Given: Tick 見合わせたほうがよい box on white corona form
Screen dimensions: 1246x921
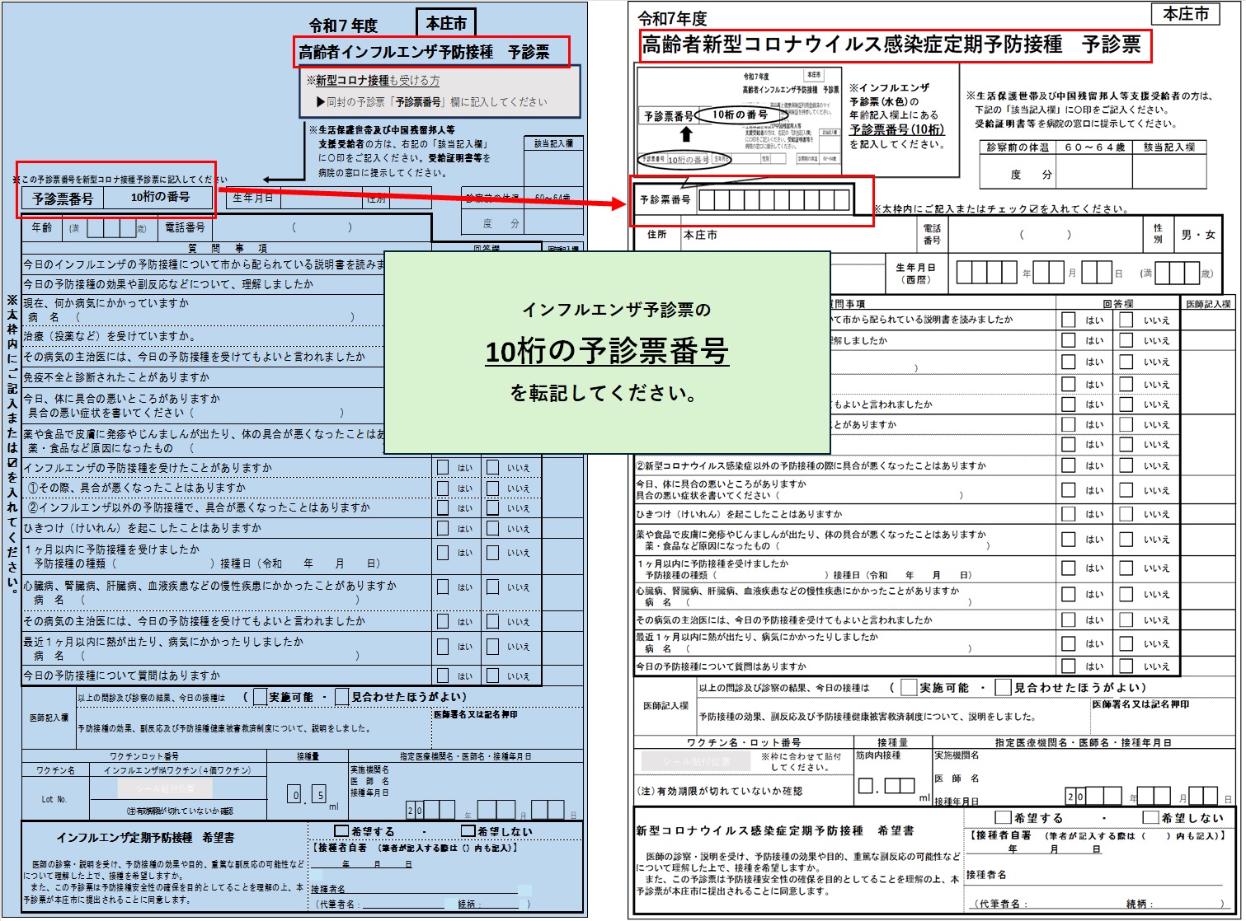Looking at the screenshot, I should tap(1003, 687).
